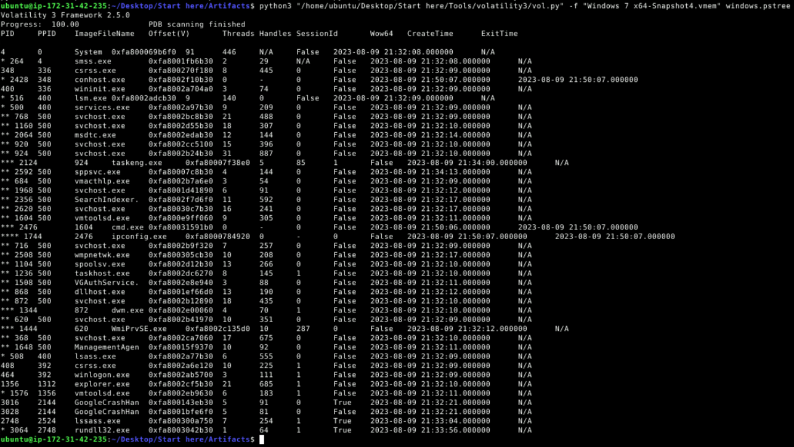Select the wmpnetwk.exe process name
Image resolution: width=794 pixels, height=447 pixels.
(102, 255)
